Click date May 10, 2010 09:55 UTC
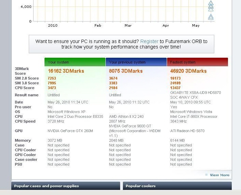This screenshot has height=195, width=241. 190,102
